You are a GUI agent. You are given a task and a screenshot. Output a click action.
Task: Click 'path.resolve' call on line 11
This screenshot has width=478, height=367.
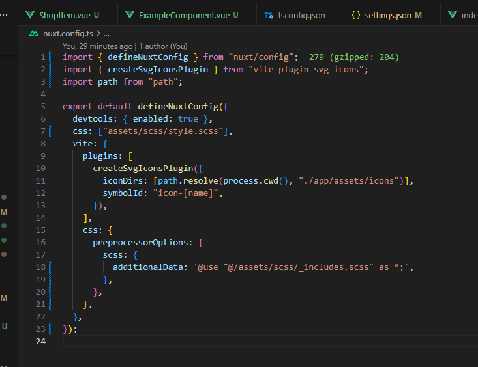pyautogui.click(x=188, y=181)
